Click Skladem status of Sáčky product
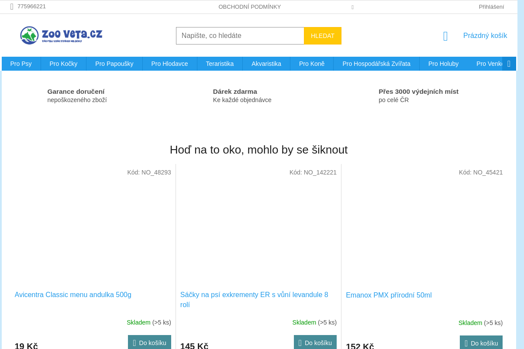Screen dimensions: 524x349 [304, 322]
